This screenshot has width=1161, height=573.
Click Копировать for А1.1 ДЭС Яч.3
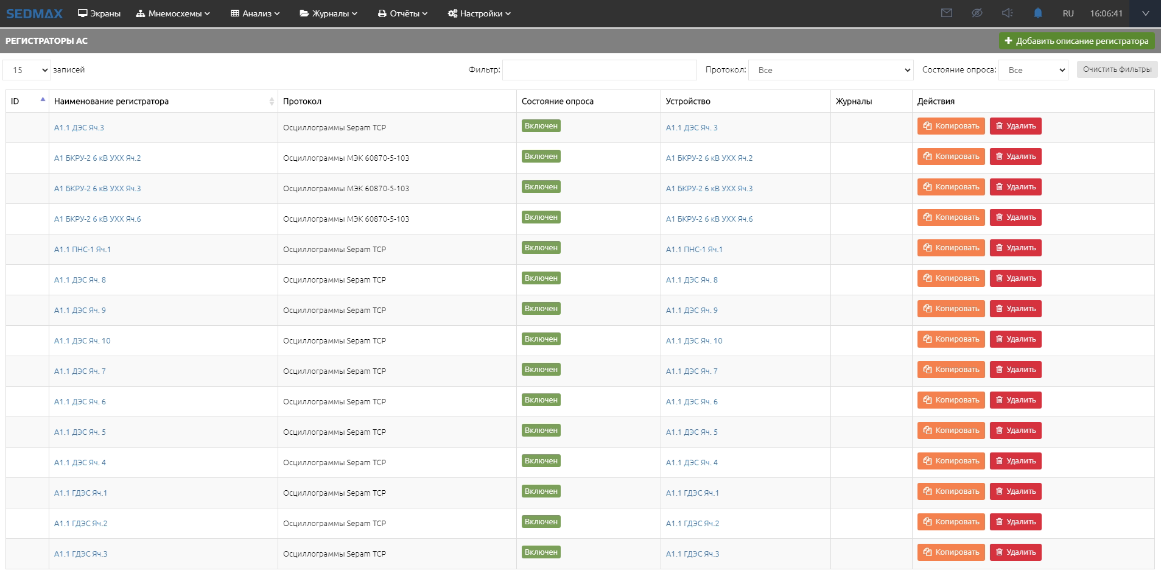[x=950, y=126]
